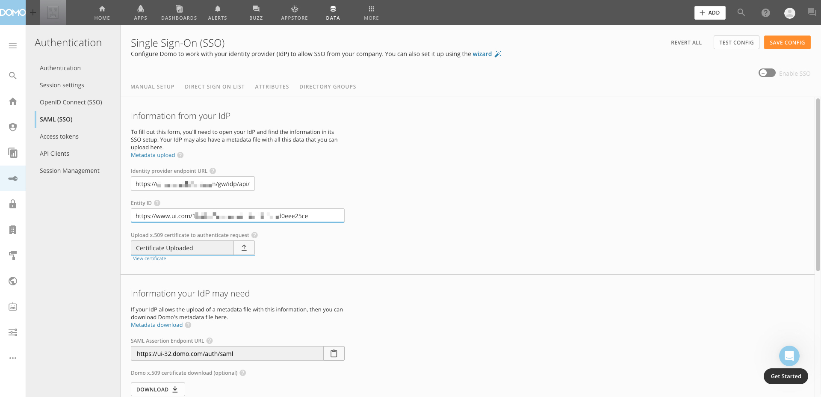Click the SAVE CONFIG button
The height and width of the screenshot is (397, 821).
[x=787, y=42]
